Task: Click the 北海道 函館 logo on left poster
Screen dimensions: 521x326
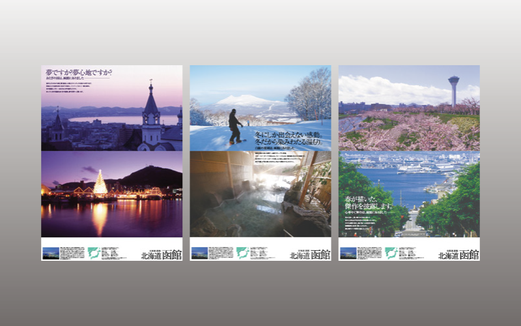Action: pyautogui.click(x=162, y=254)
